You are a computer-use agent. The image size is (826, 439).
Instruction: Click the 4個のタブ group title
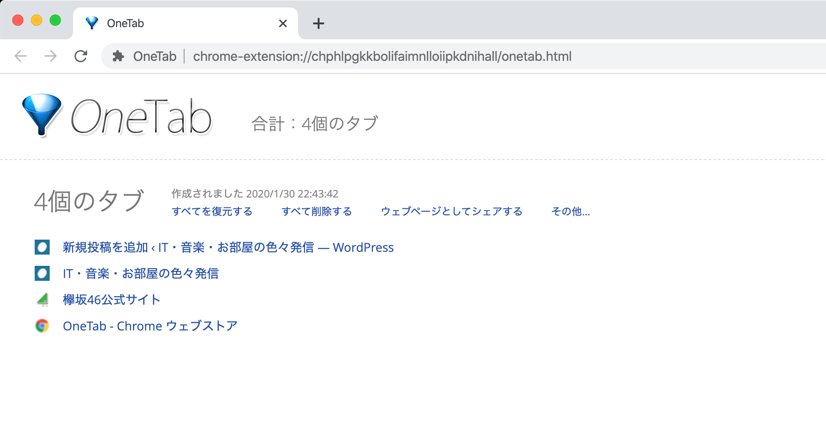89,201
